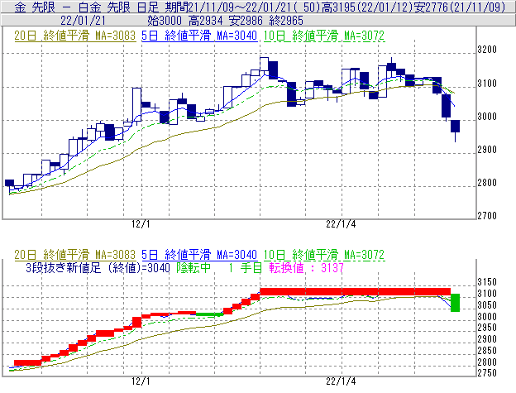Click the 2750 axis label on lower chart
The height and width of the screenshot is (393, 516).
(x=487, y=373)
